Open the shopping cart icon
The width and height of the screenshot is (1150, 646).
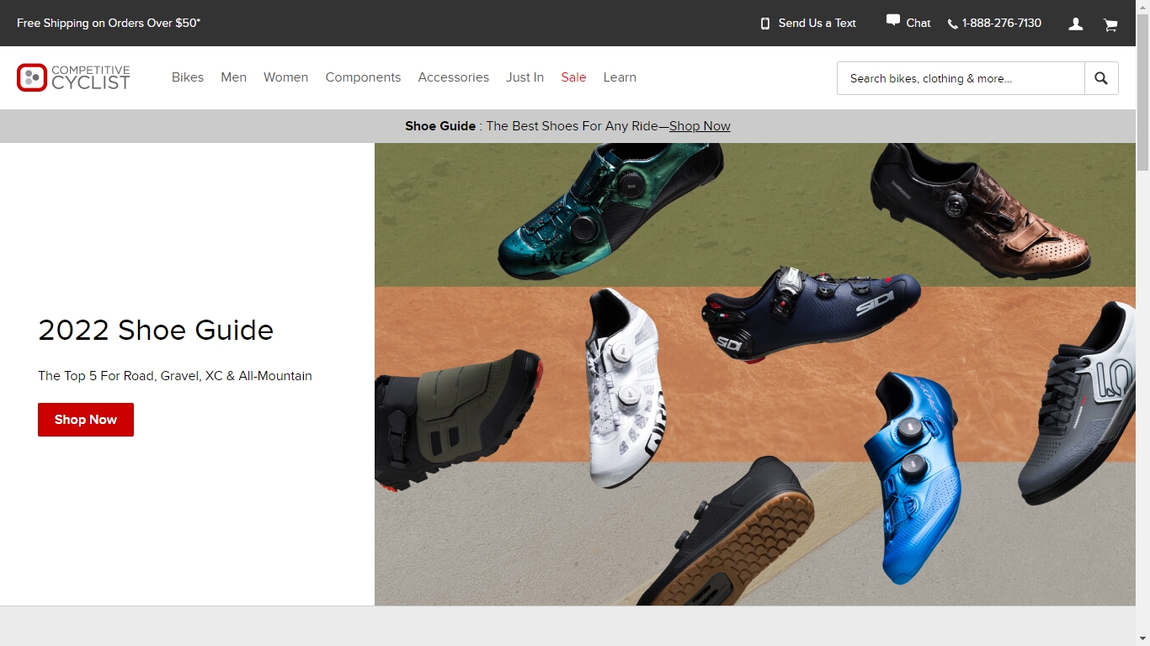click(1110, 24)
